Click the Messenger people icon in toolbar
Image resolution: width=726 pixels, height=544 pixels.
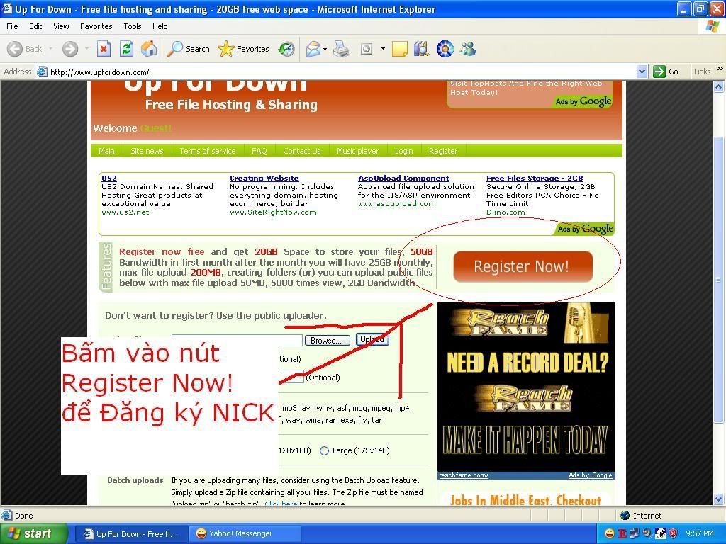[468, 49]
